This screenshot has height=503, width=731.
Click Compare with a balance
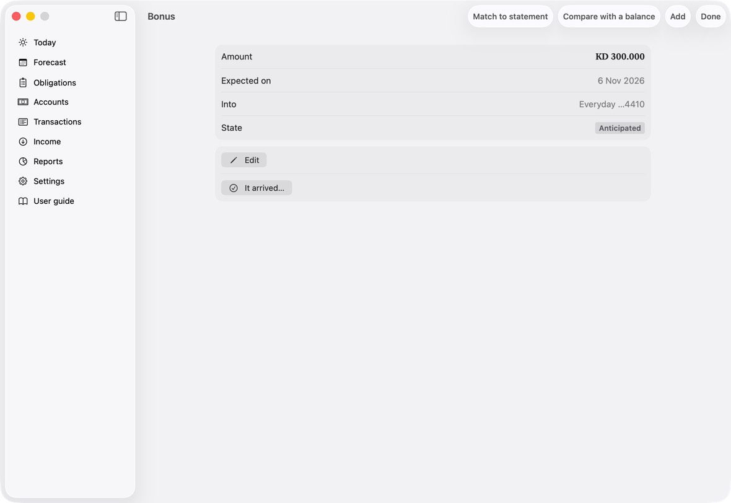(609, 16)
